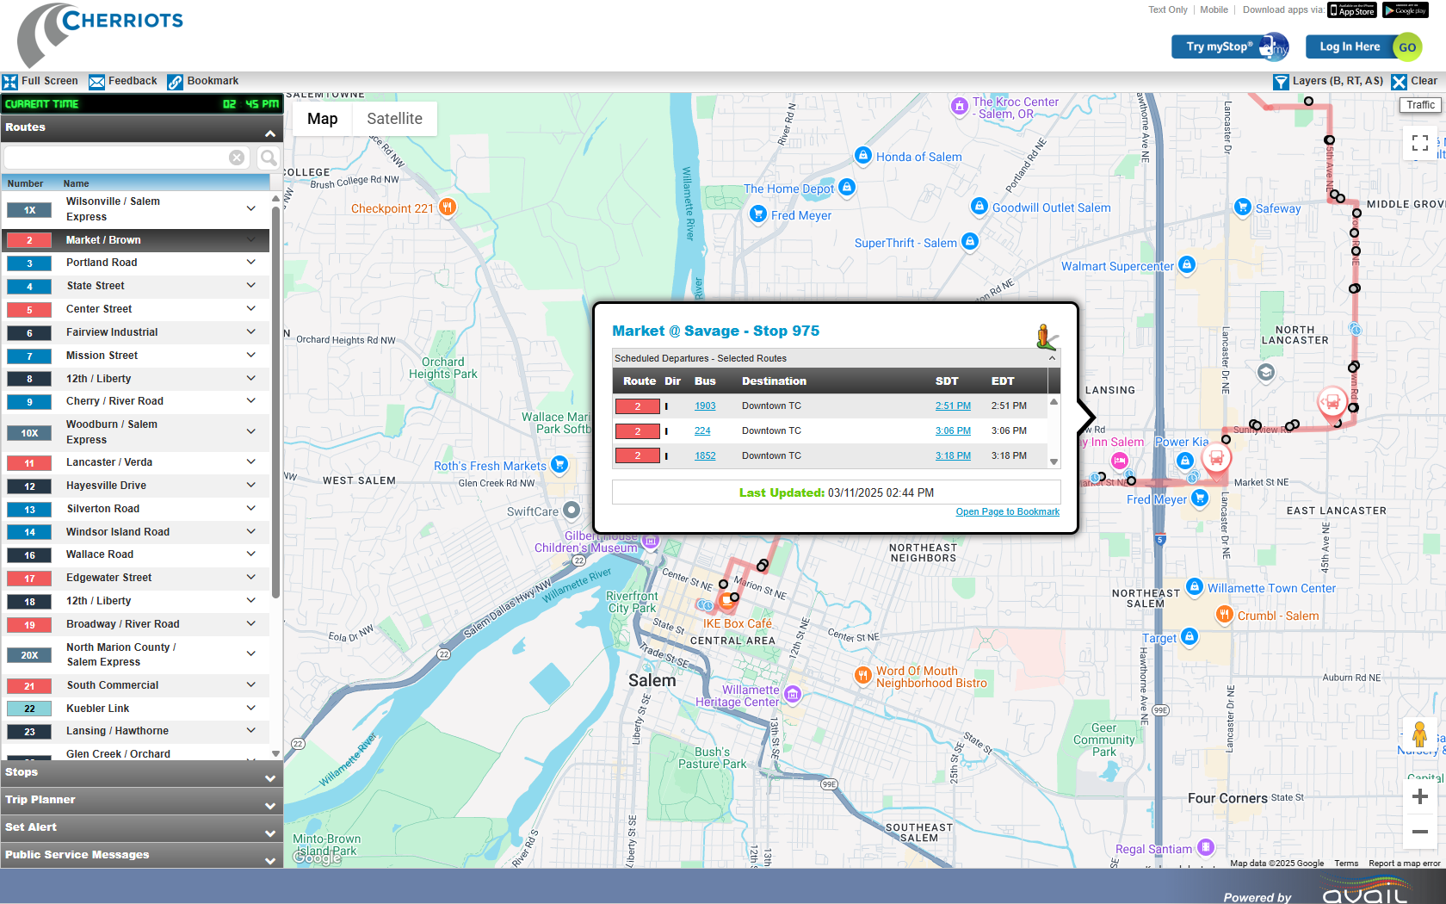The width and height of the screenshot is (1446, 904).
Task: Toggle the Traffic layer on map
Action: tap(1420, 105)
